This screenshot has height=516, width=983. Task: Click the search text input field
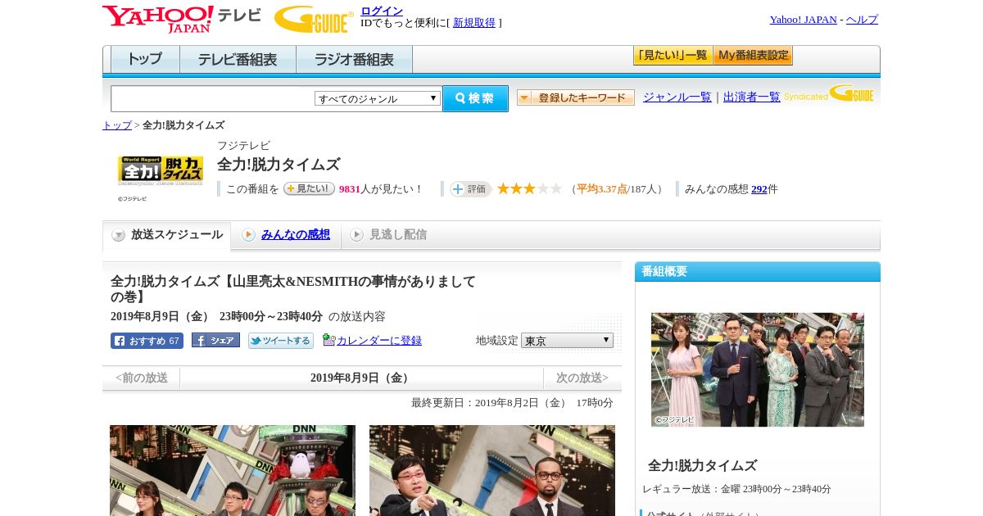click(x=212, y=98)
